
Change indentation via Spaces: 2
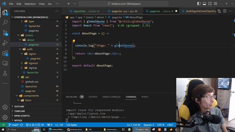point(149,125)
